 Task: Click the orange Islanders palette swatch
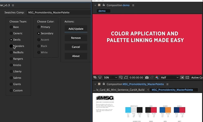tap(168, 110)
